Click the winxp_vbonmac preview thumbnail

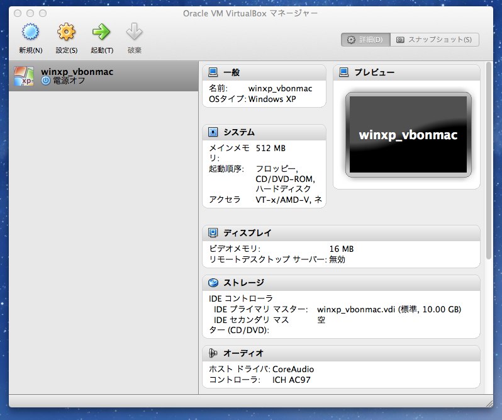tap(408, 135)
